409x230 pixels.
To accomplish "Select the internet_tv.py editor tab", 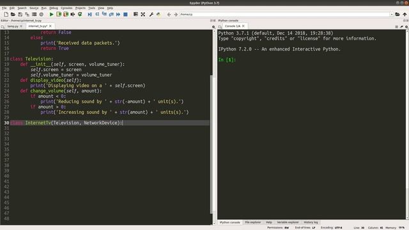I will click(x=38, y=26).
